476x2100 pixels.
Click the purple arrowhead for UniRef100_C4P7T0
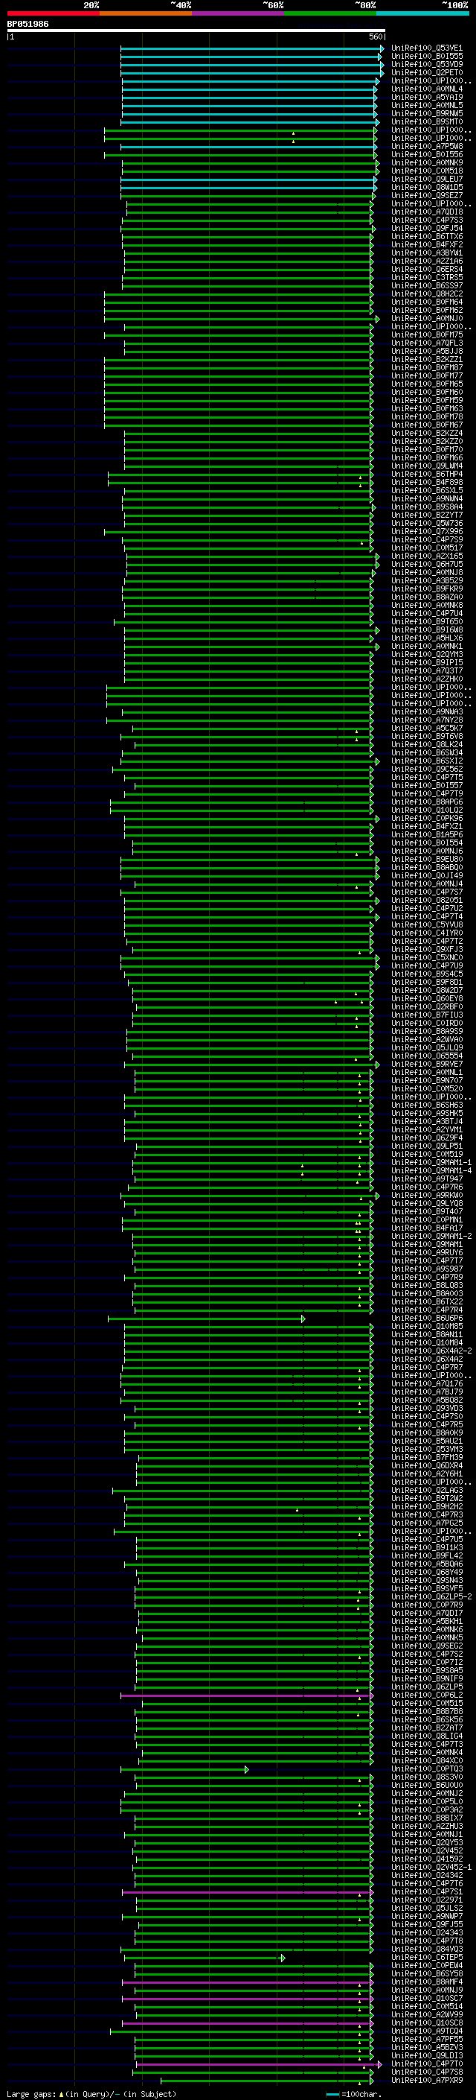(x=379, y=2065)
